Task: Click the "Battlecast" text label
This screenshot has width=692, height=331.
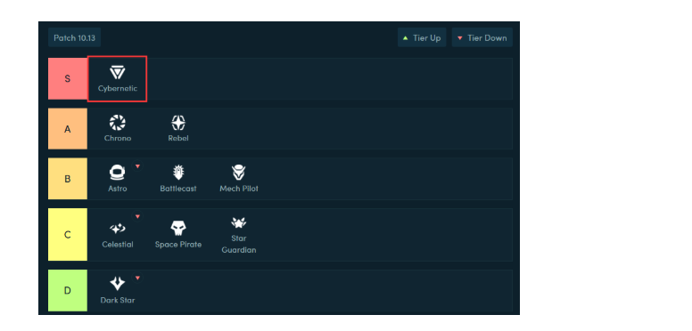Action: 178,189
